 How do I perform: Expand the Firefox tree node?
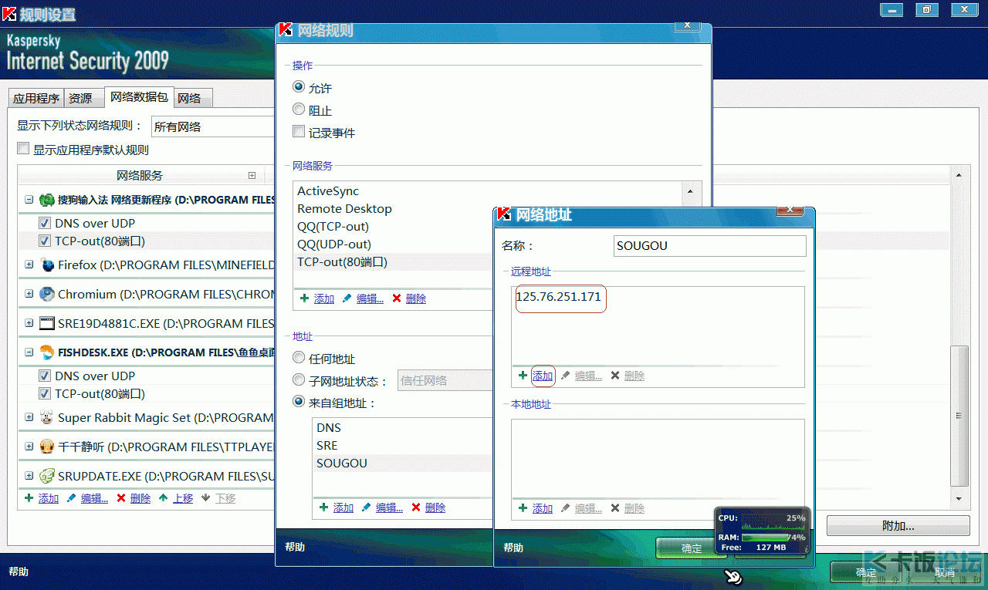[x=29, y=265]
